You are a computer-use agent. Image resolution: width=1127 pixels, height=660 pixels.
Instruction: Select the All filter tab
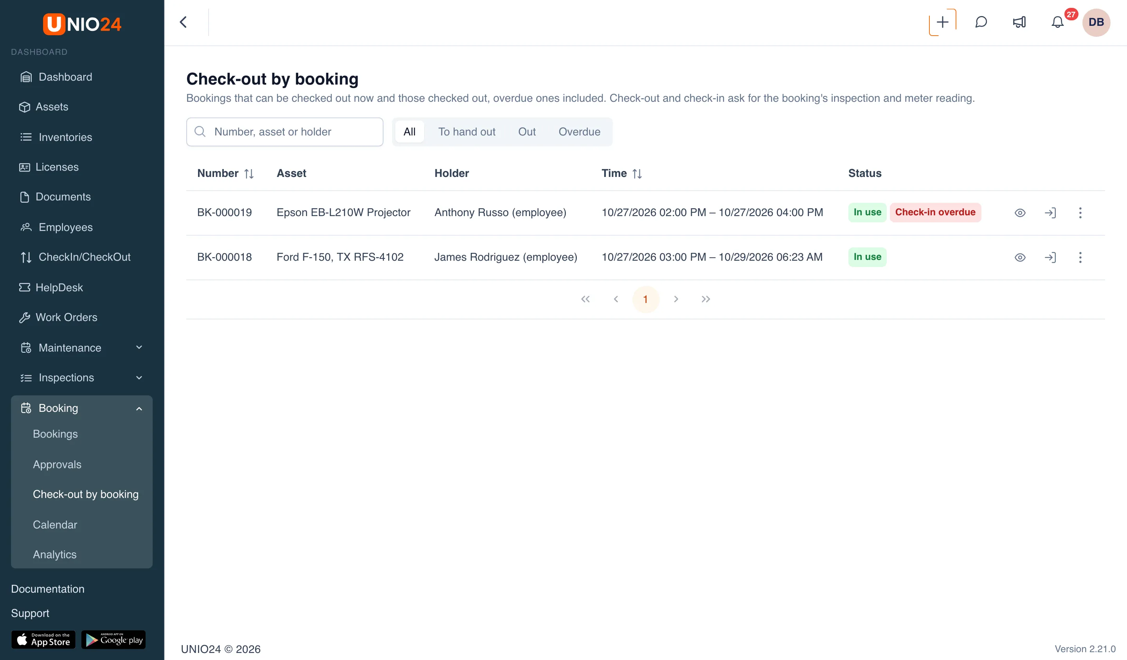click(409, 132)
